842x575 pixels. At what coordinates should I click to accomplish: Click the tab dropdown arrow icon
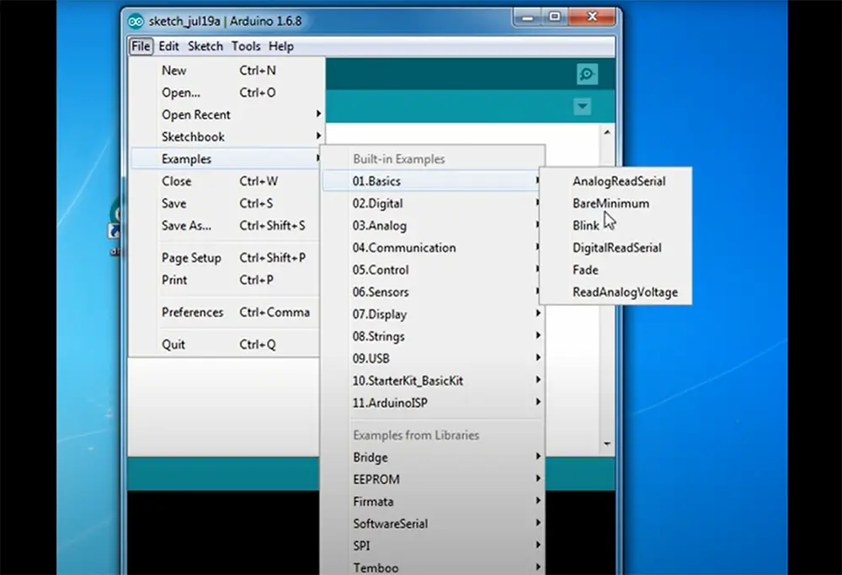tap(582, 106)
